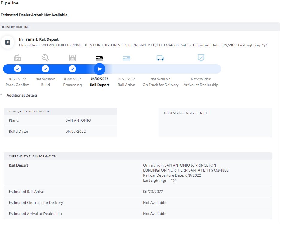Click the current Rail Depart play marker
This screenshot has width=298, height=226.
pyautogui.click(x=99, y=69)
